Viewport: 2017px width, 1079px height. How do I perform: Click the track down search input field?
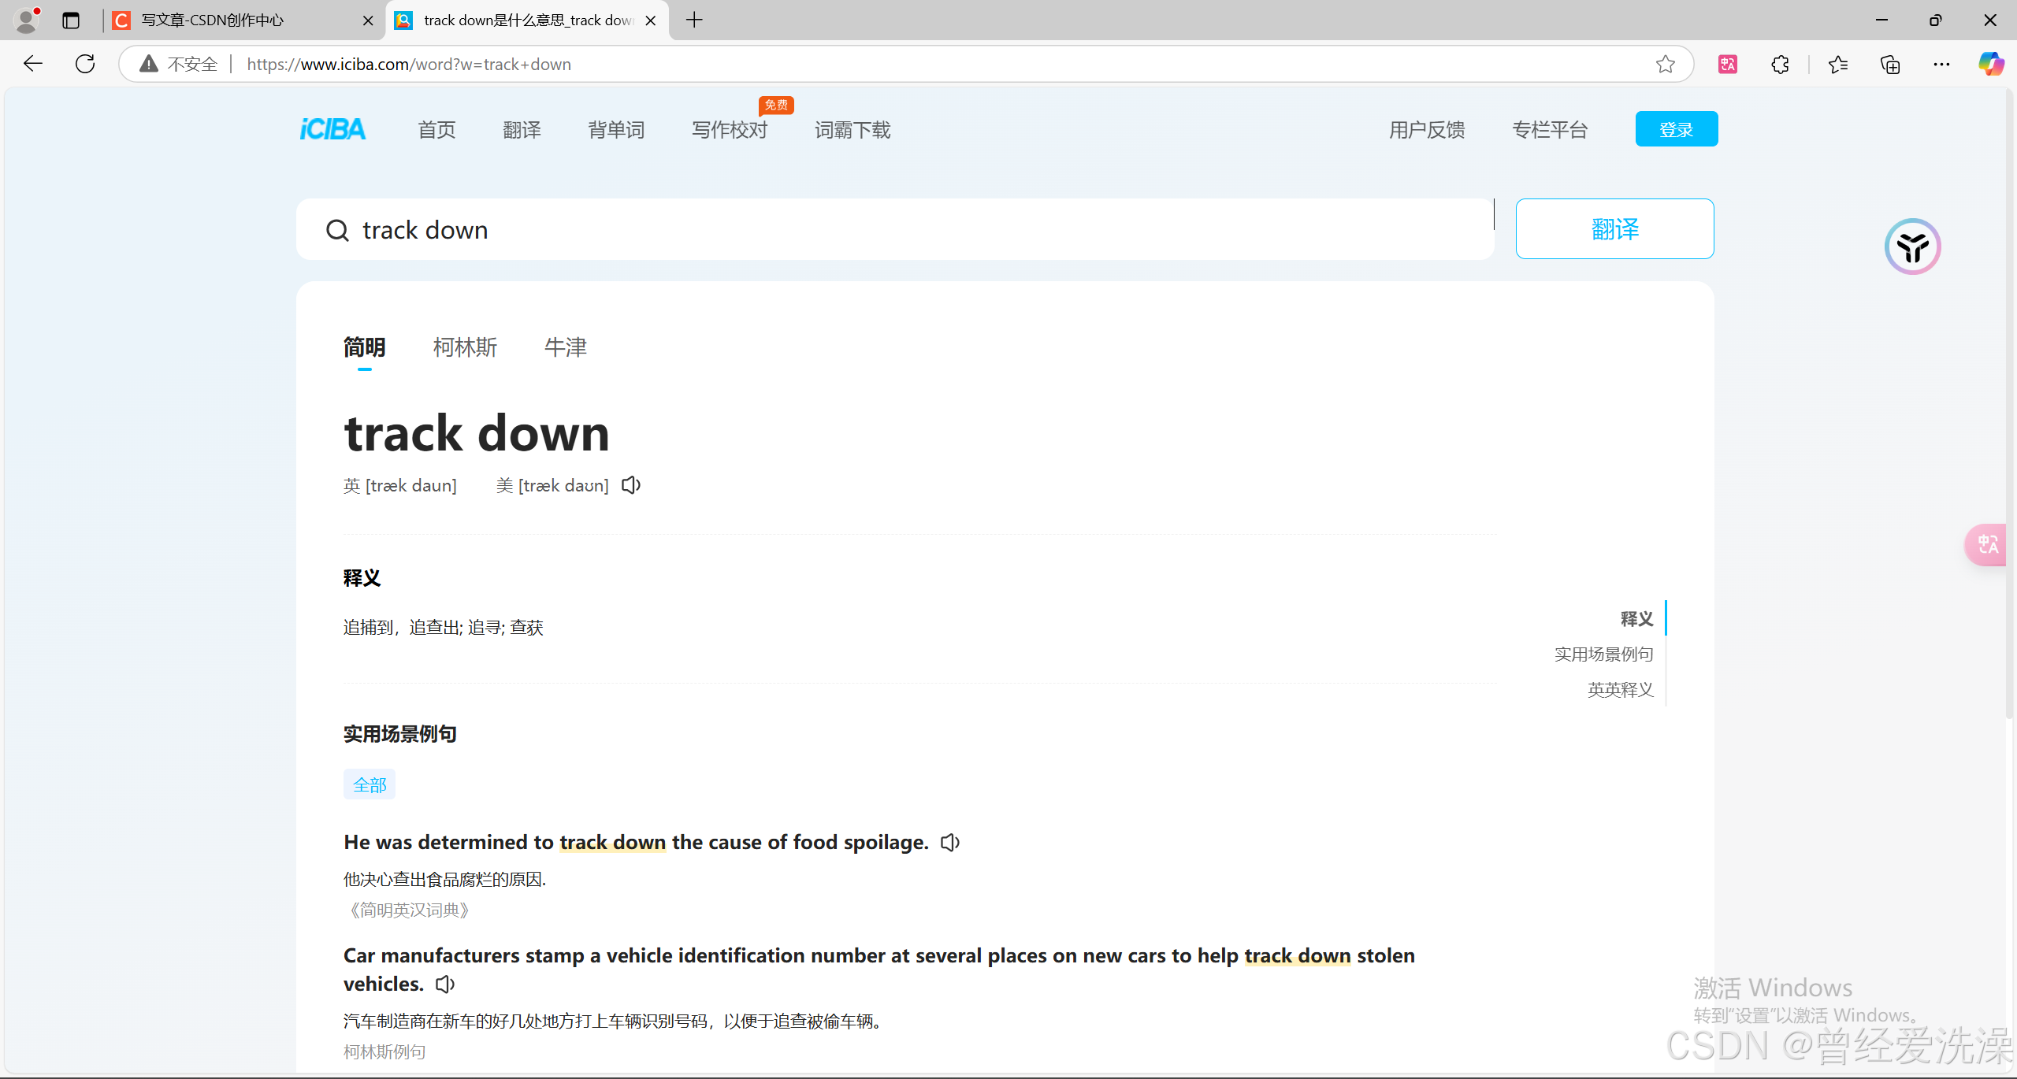click(867, 230)
